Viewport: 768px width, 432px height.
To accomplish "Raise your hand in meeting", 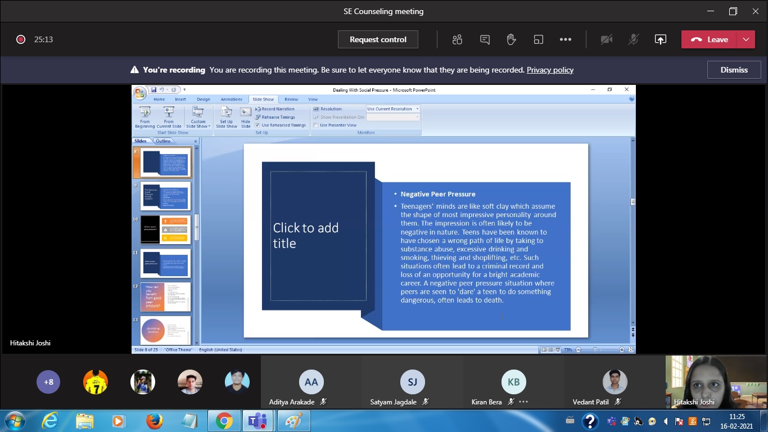I will click(511, 39).
